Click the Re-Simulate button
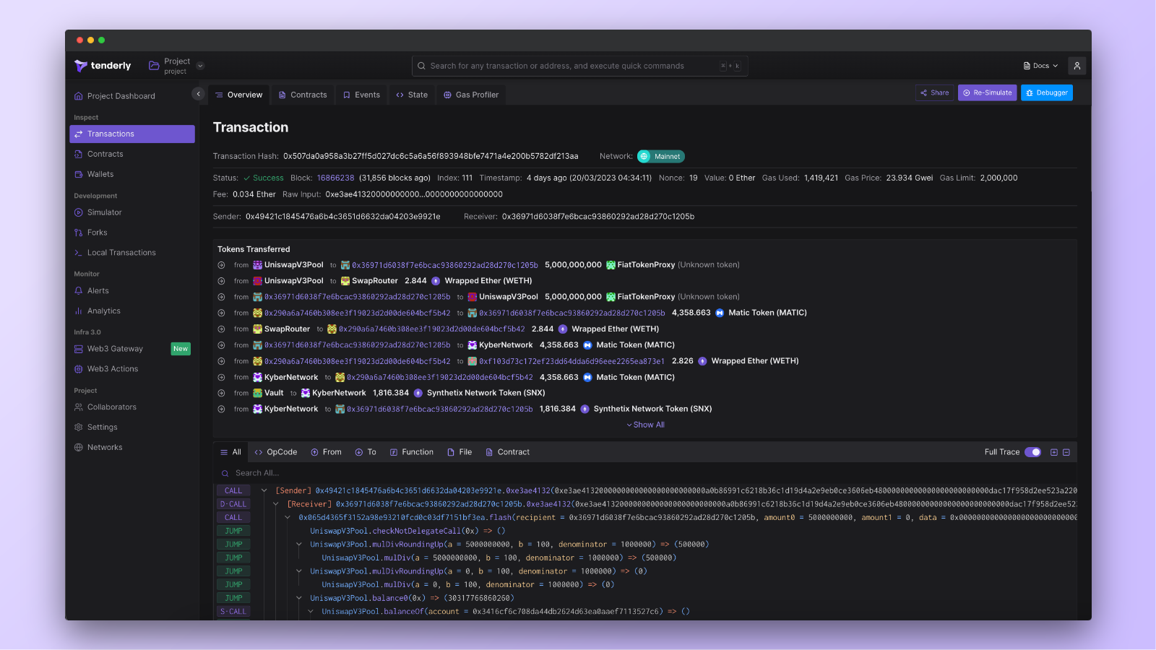 coord(987,92)
